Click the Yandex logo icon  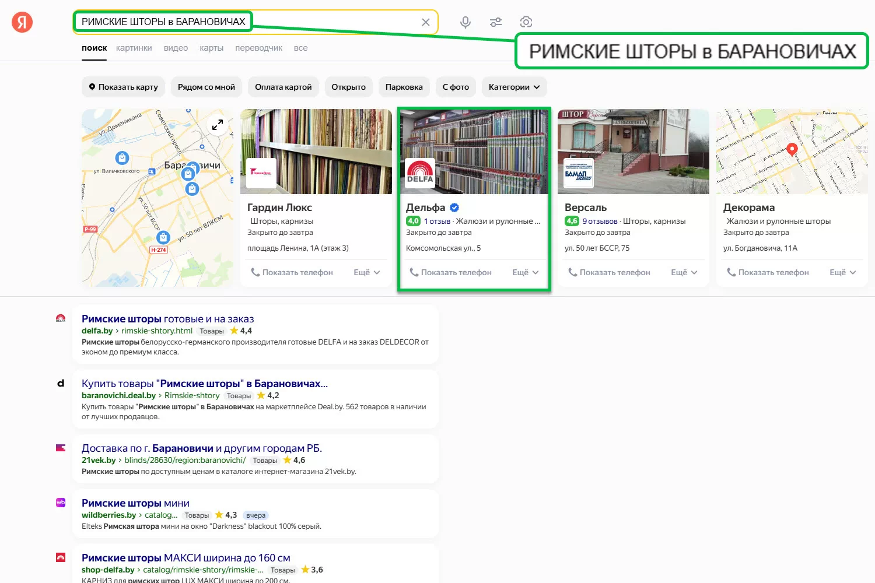22,22
